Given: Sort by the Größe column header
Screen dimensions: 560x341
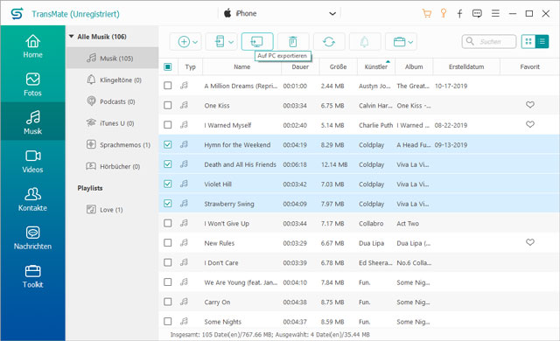Looking at the screenshot, I should (x=338, y=66).
